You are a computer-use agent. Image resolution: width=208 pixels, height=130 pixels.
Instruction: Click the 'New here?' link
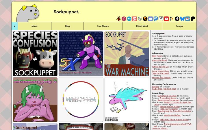(157, 56)
